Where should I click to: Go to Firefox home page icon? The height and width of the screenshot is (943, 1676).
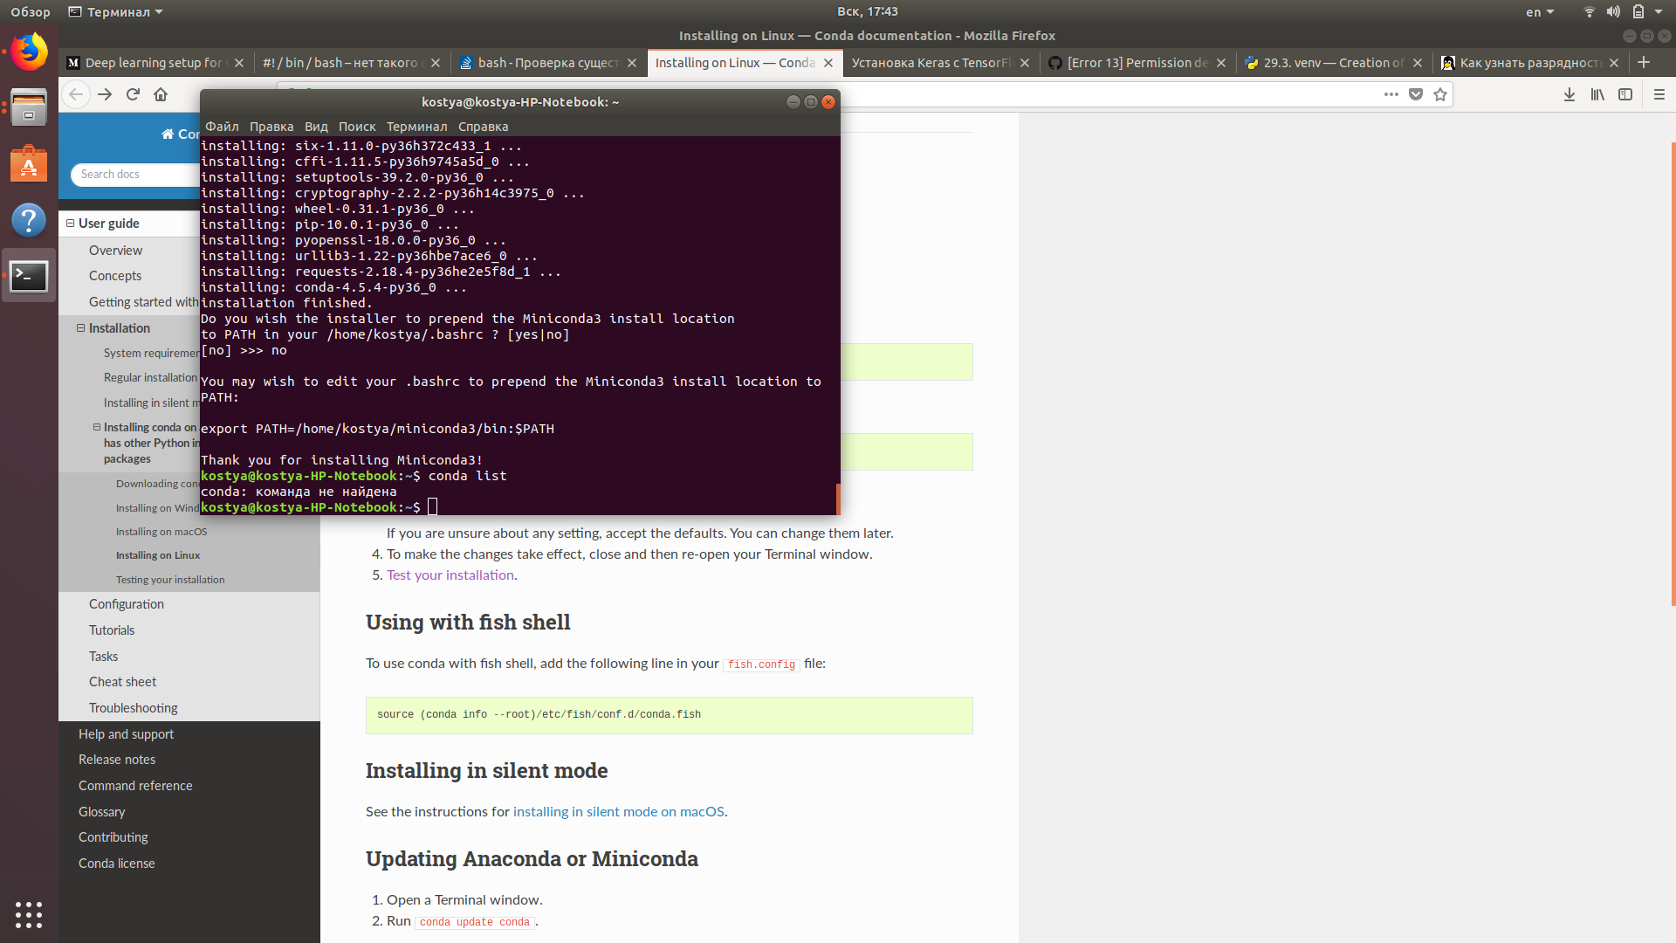click(x=161, y=94)
